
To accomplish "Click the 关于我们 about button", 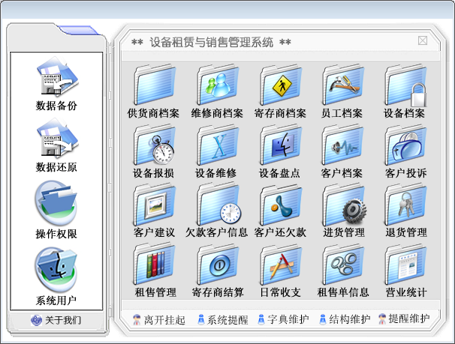I will click(56, 320).
